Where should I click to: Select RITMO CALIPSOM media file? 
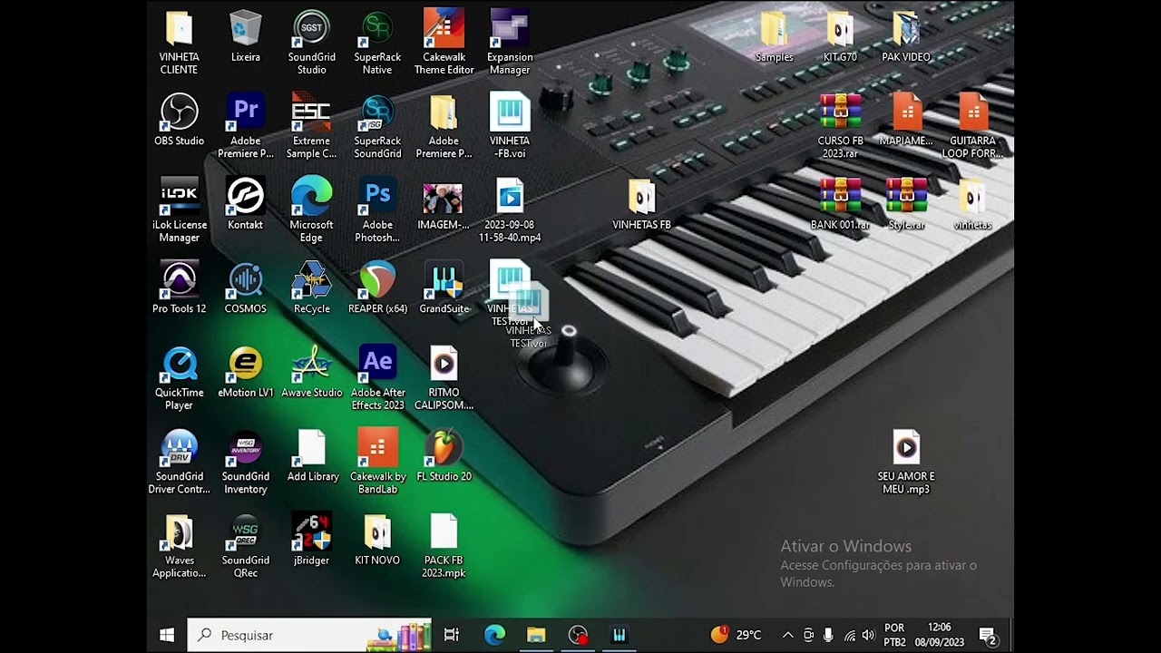click(444, 377)
